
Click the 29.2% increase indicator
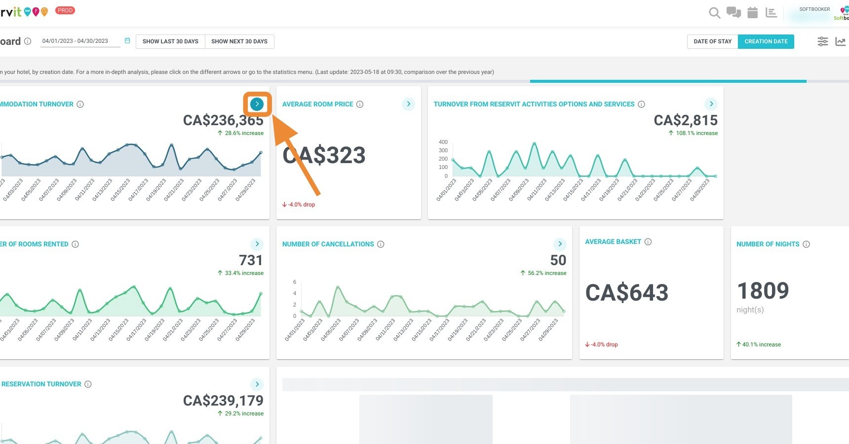click(240, 413)
